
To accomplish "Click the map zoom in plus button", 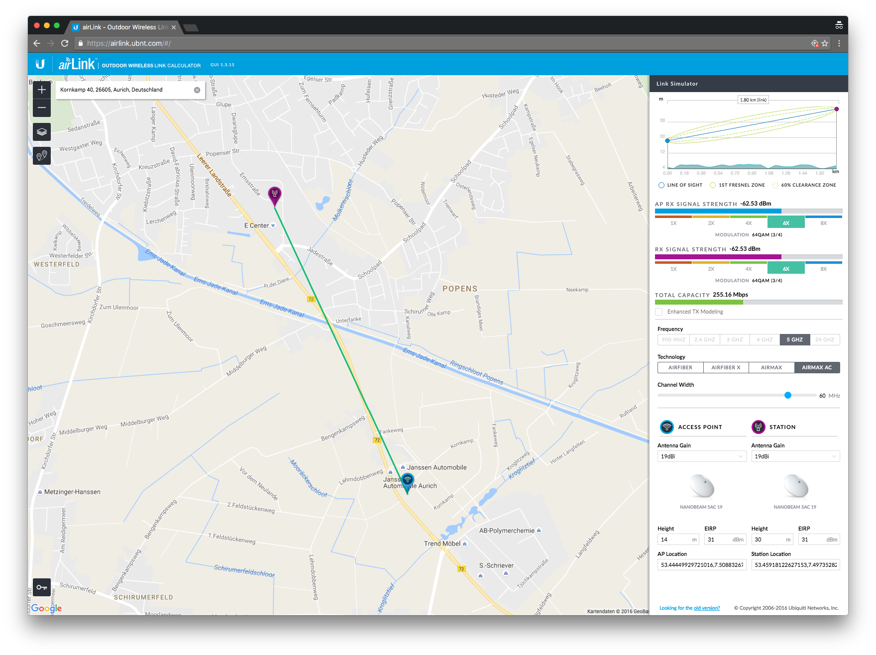I will point(42,90).
